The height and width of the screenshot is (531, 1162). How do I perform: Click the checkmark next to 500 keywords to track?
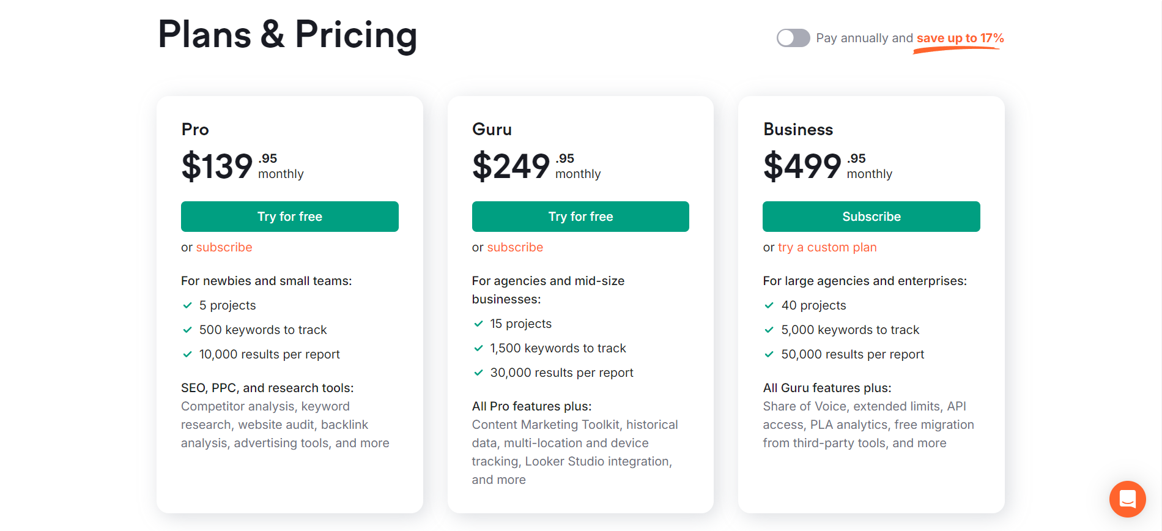187,330
